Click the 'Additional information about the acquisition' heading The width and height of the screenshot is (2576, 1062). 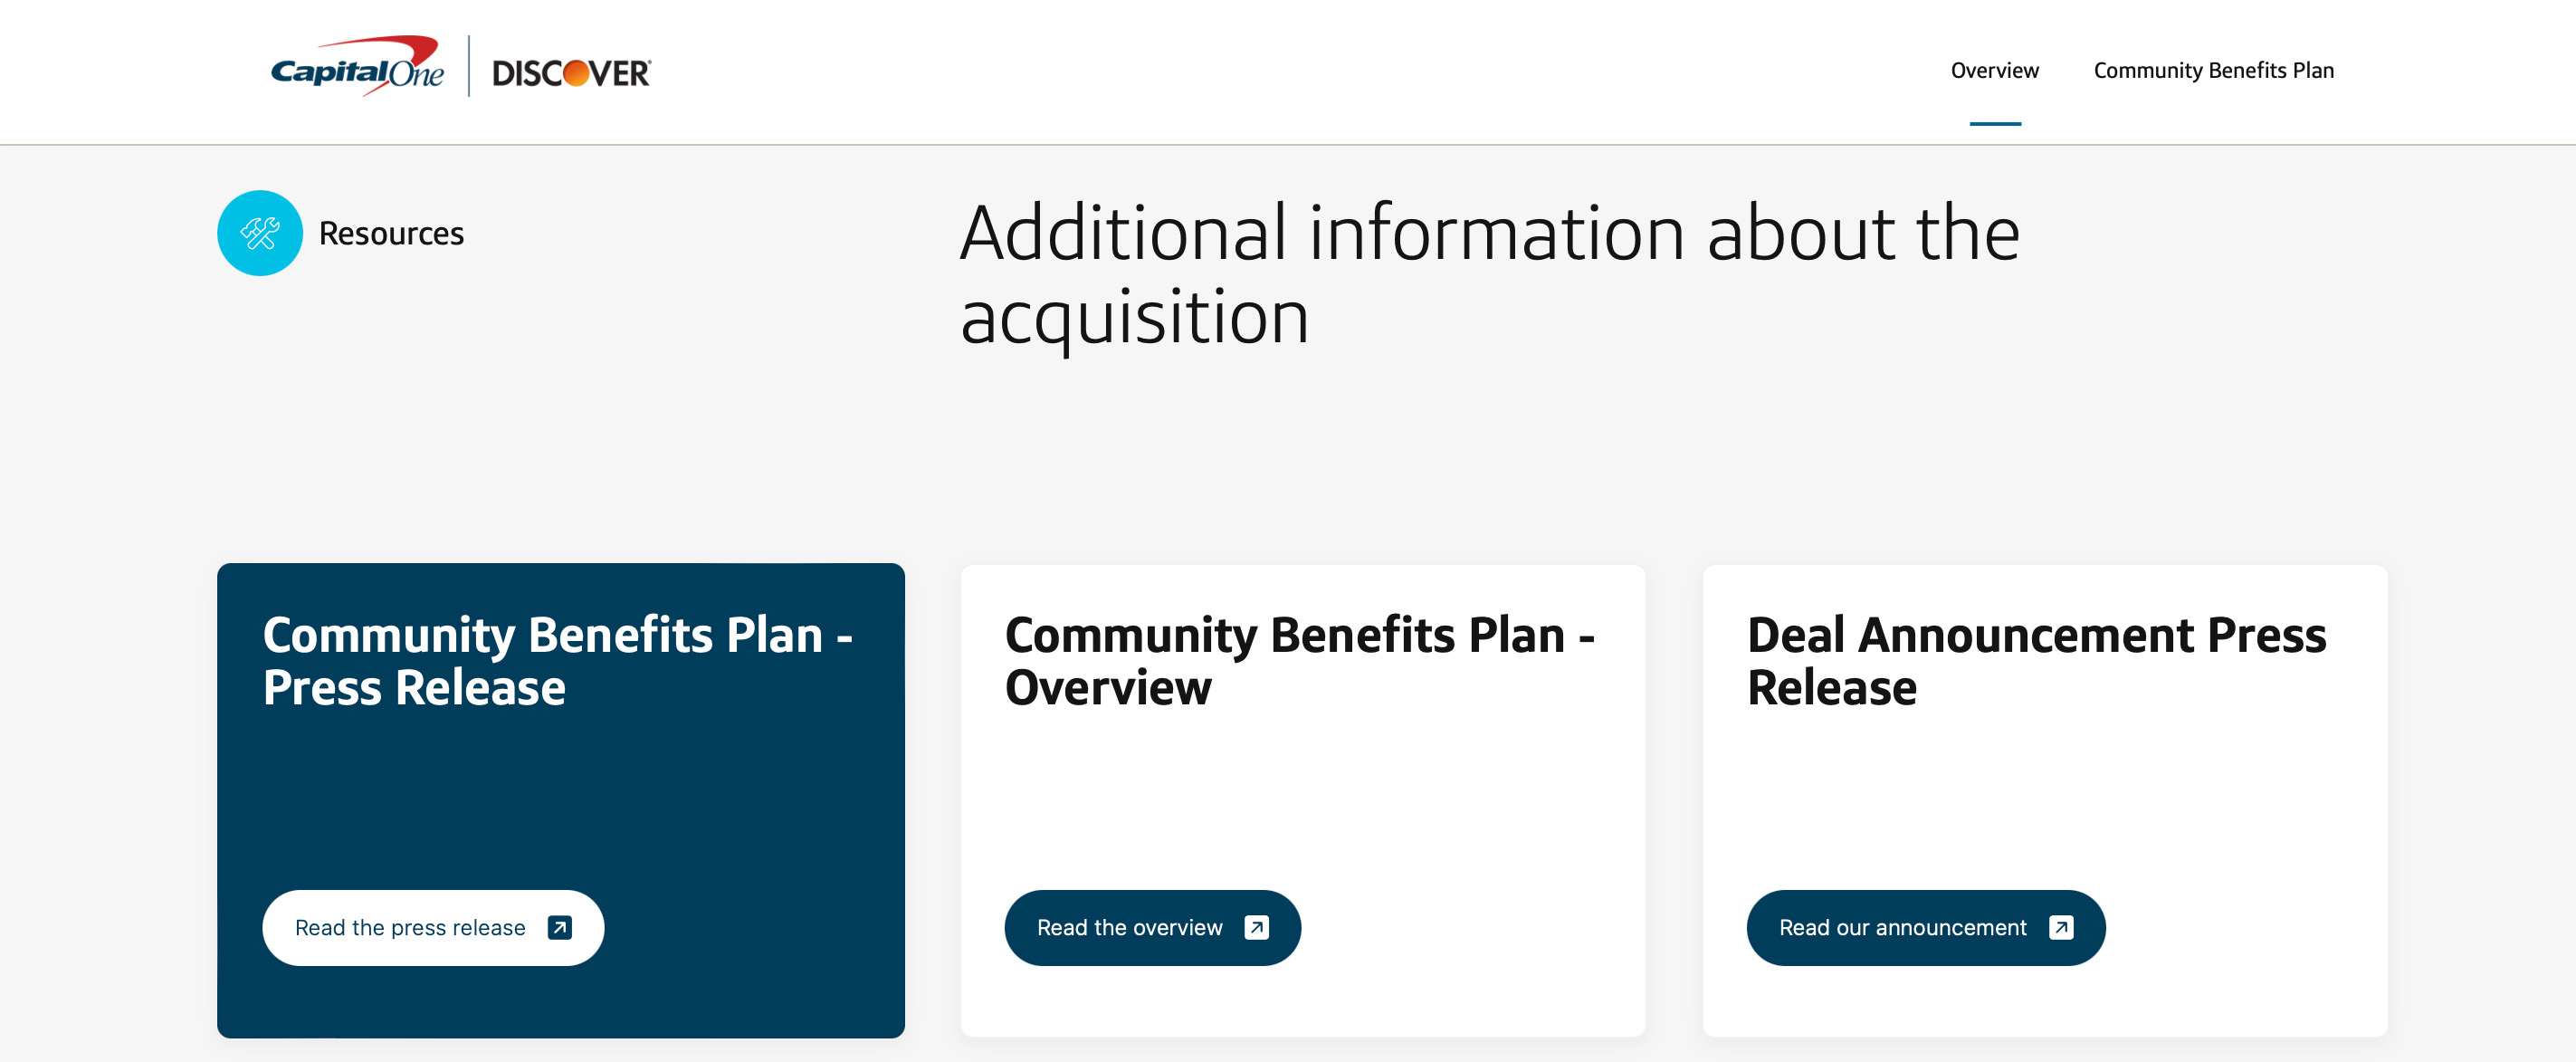coord(1490,275)
